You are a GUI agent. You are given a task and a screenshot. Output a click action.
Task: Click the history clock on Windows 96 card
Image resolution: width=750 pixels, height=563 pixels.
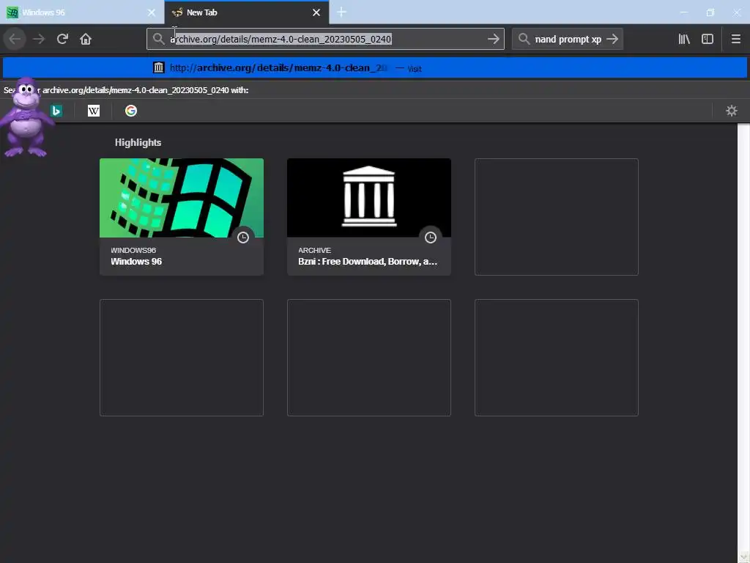pyautogui.click(x=243, y=238)
